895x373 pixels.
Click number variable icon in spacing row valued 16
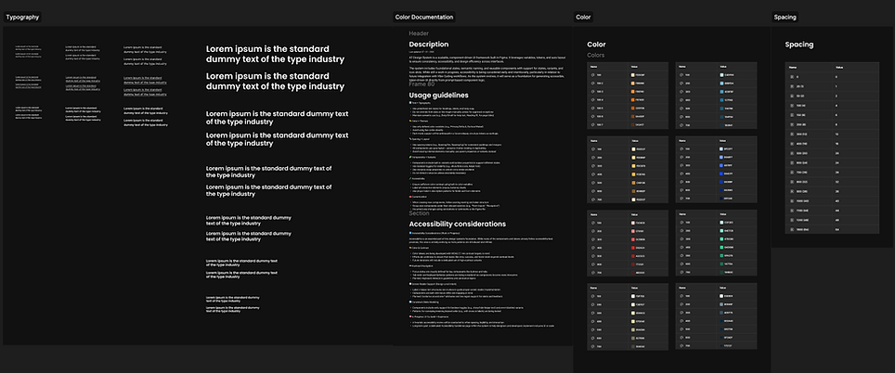pos(792,144)
